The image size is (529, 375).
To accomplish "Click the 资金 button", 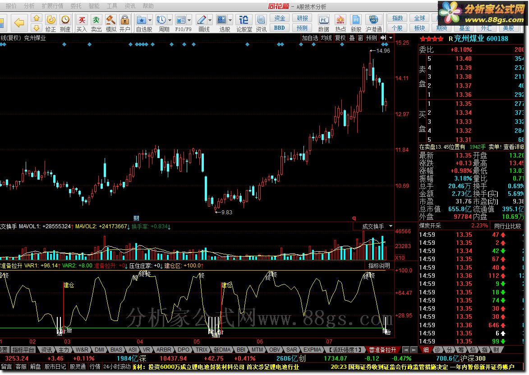I will (x=280, y=18).
